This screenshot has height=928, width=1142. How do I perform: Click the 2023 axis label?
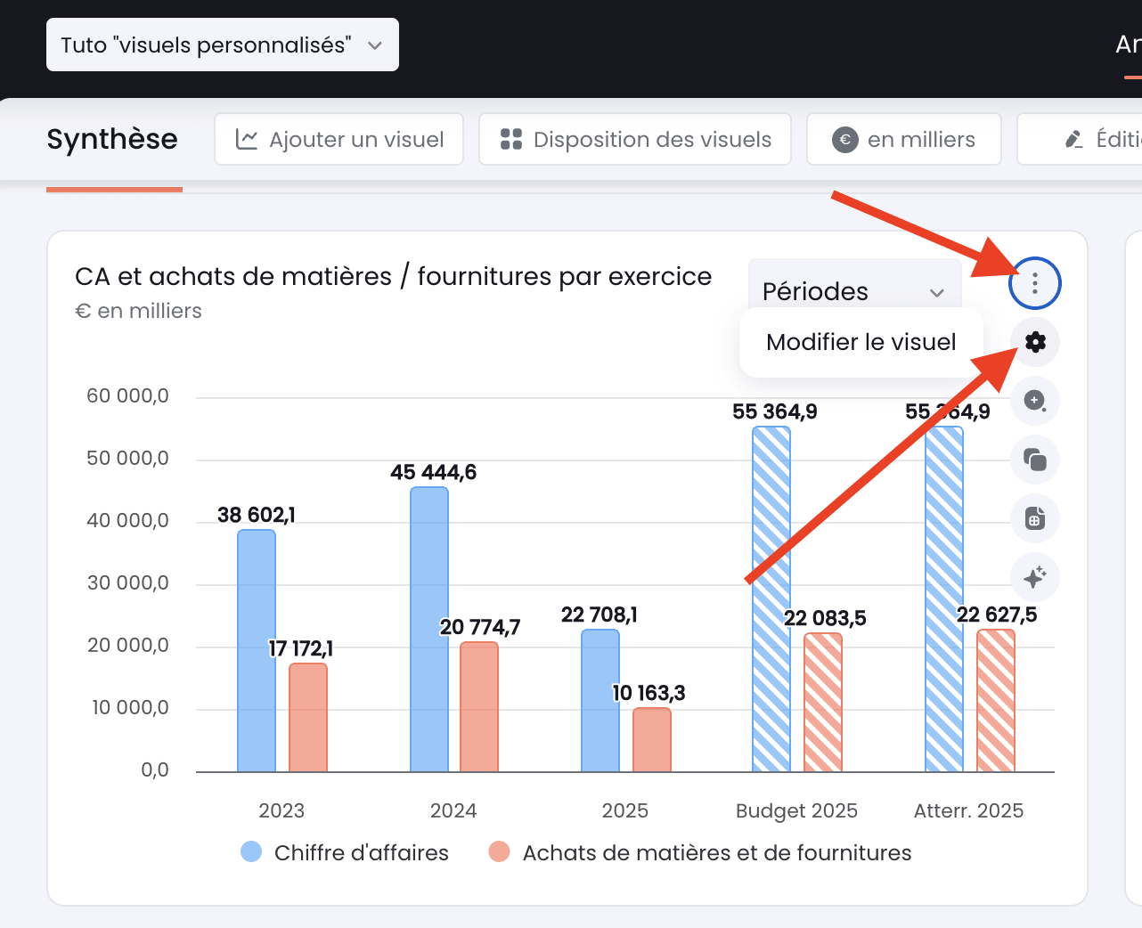coord(281,810)
